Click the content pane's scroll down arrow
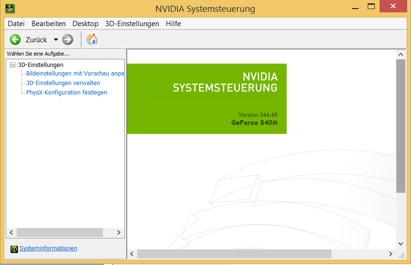 click(x=401, y=244)
